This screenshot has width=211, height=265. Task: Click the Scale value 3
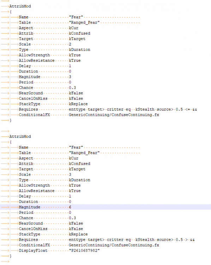(70, 175)
